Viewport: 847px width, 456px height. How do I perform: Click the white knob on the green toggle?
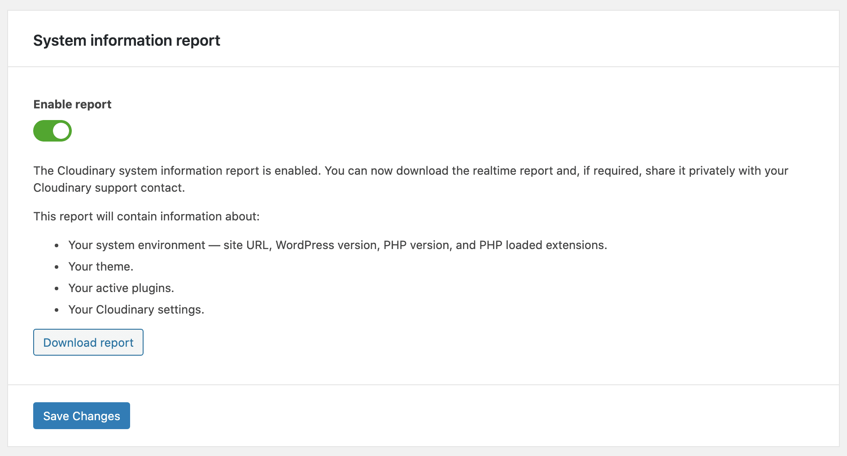click(x=61, y=131)
